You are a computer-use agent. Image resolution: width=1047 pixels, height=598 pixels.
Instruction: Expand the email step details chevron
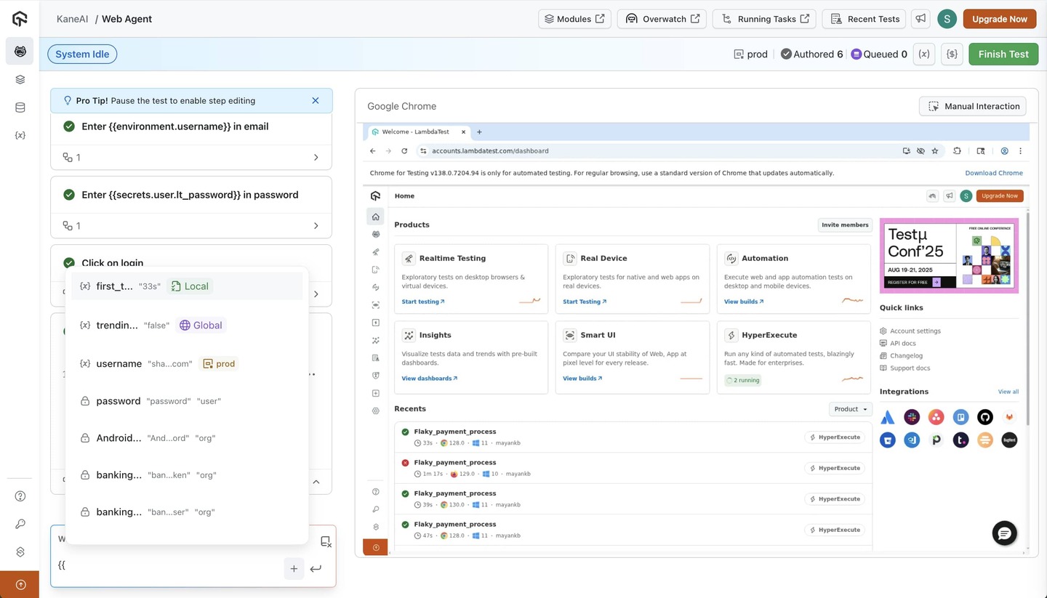(x=316, y=158)
